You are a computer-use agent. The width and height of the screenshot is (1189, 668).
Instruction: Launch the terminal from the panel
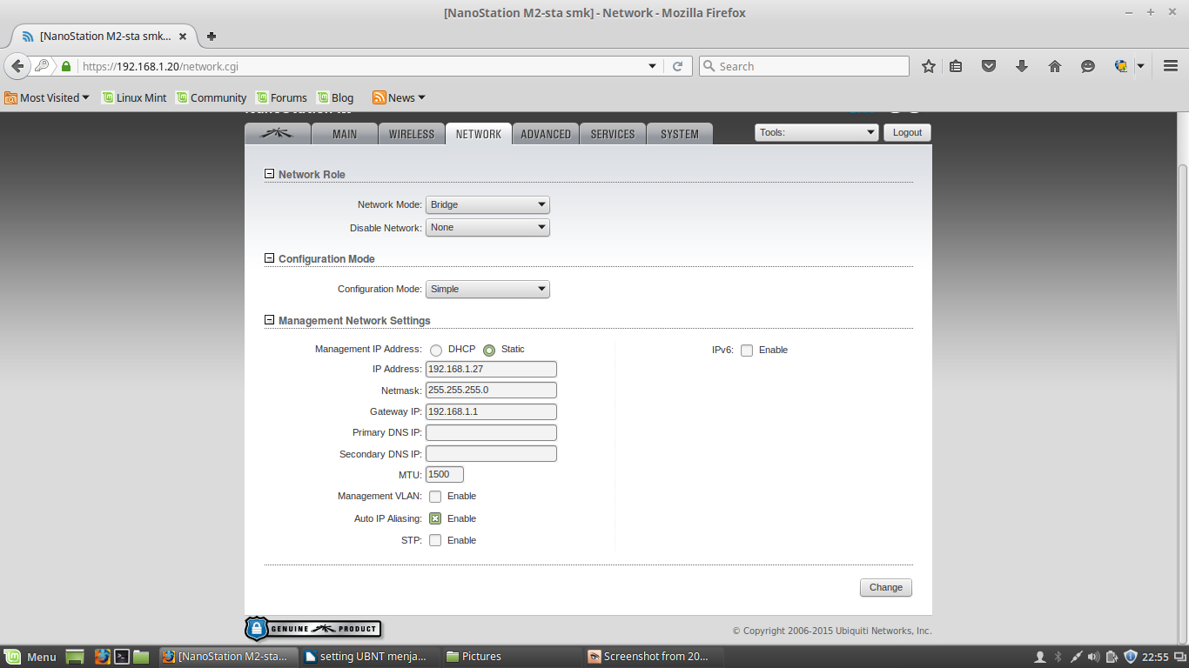click(x=123, y=657)
